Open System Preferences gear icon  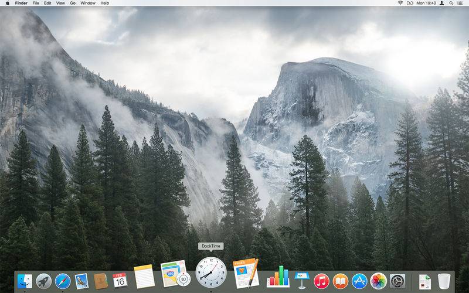pos(397,281)
